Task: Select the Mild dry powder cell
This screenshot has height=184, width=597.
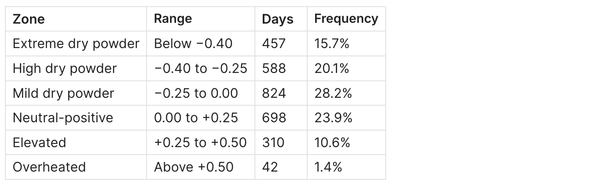Action: point(63,93)
